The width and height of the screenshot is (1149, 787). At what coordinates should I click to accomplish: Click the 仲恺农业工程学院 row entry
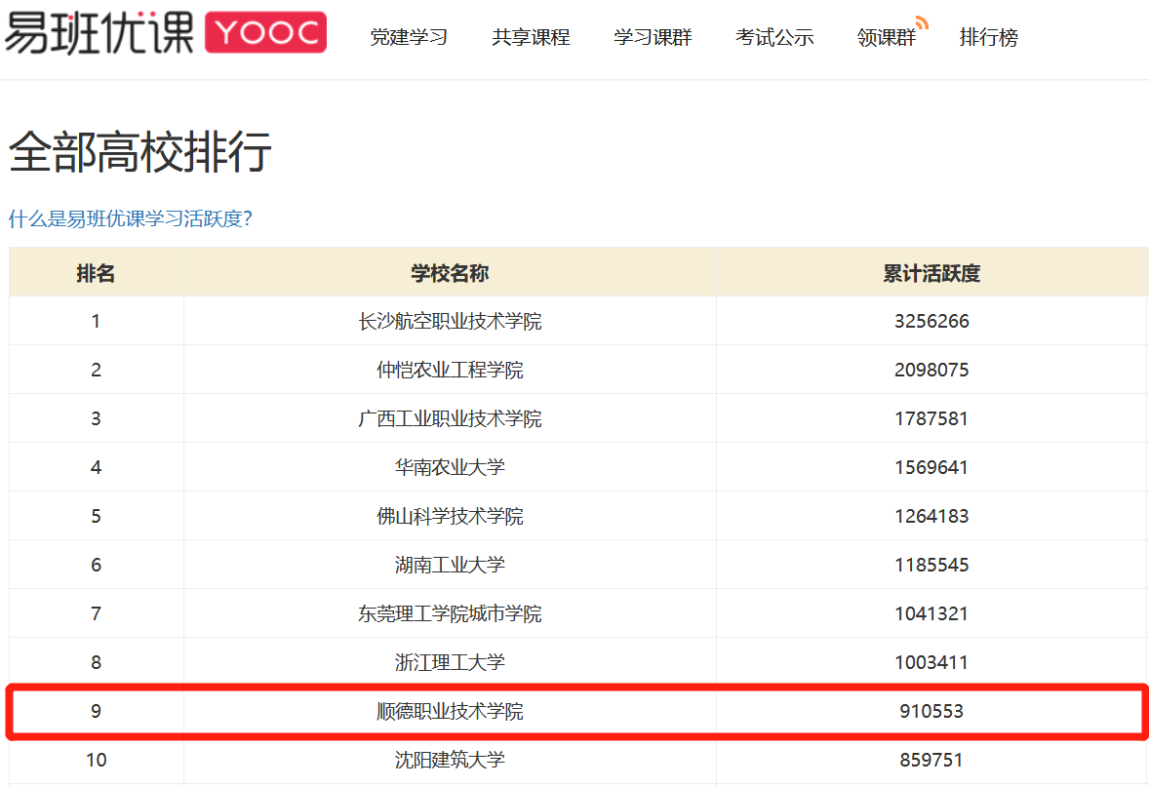450,370
